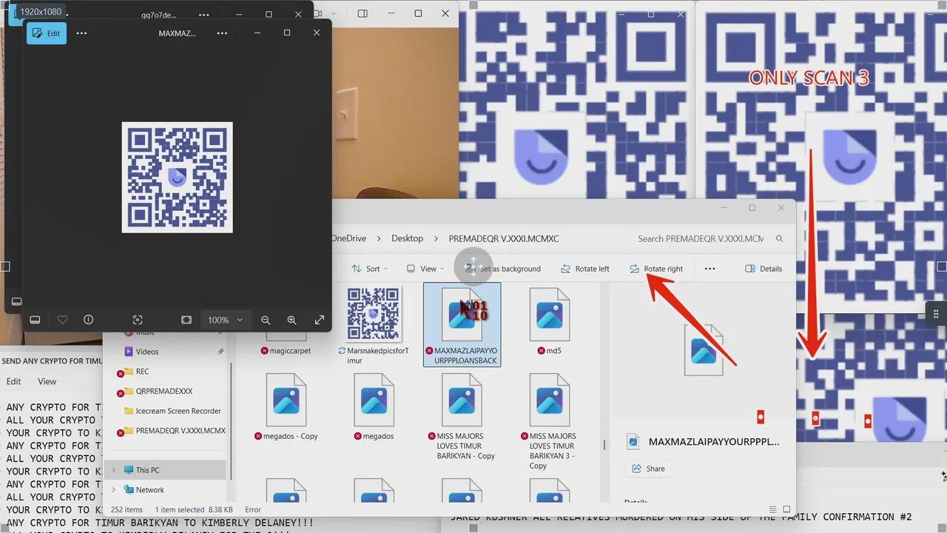947x533 pixels.
Task: Switch Explorer to details list view icon
Action: pyautogui.click(x=772, y=509)
